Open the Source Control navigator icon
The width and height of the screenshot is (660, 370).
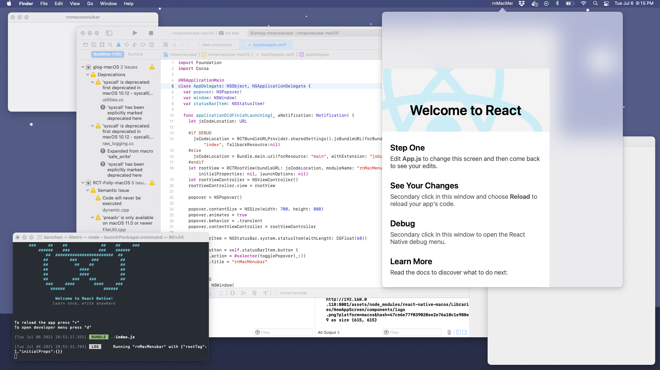point(94,45)
